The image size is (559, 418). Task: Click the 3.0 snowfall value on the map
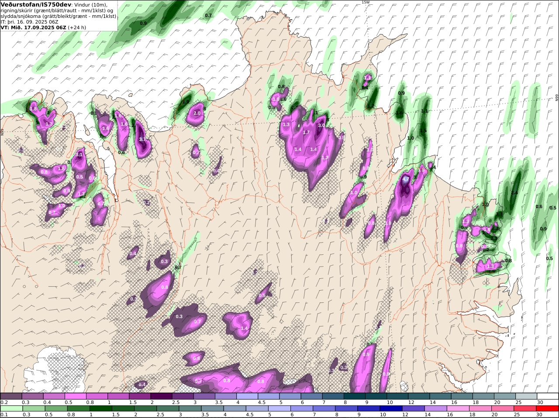[321, 126]
